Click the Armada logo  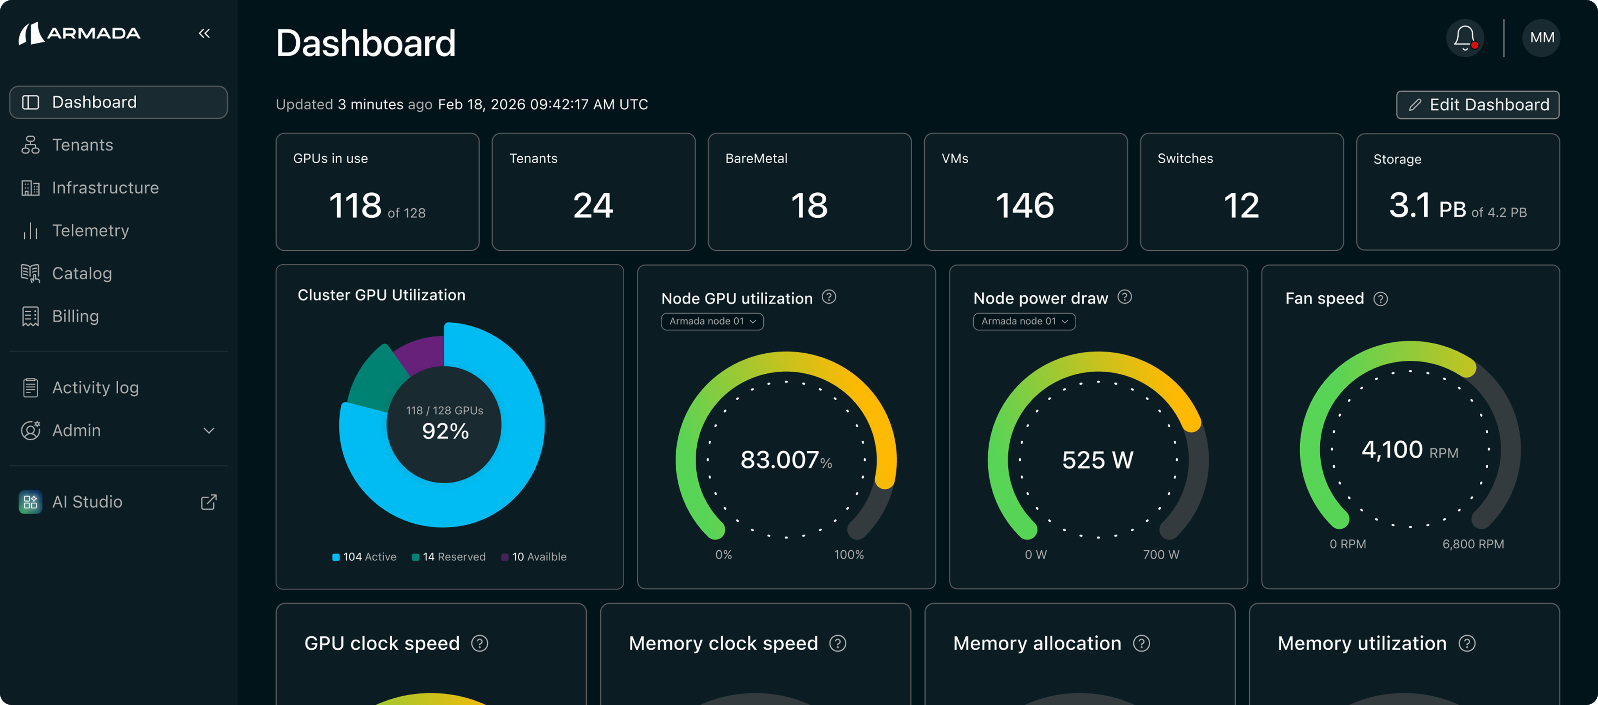[x=80, y=34]
